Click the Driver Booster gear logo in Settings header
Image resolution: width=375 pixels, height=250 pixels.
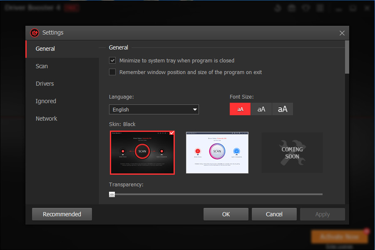coord(34,32)
